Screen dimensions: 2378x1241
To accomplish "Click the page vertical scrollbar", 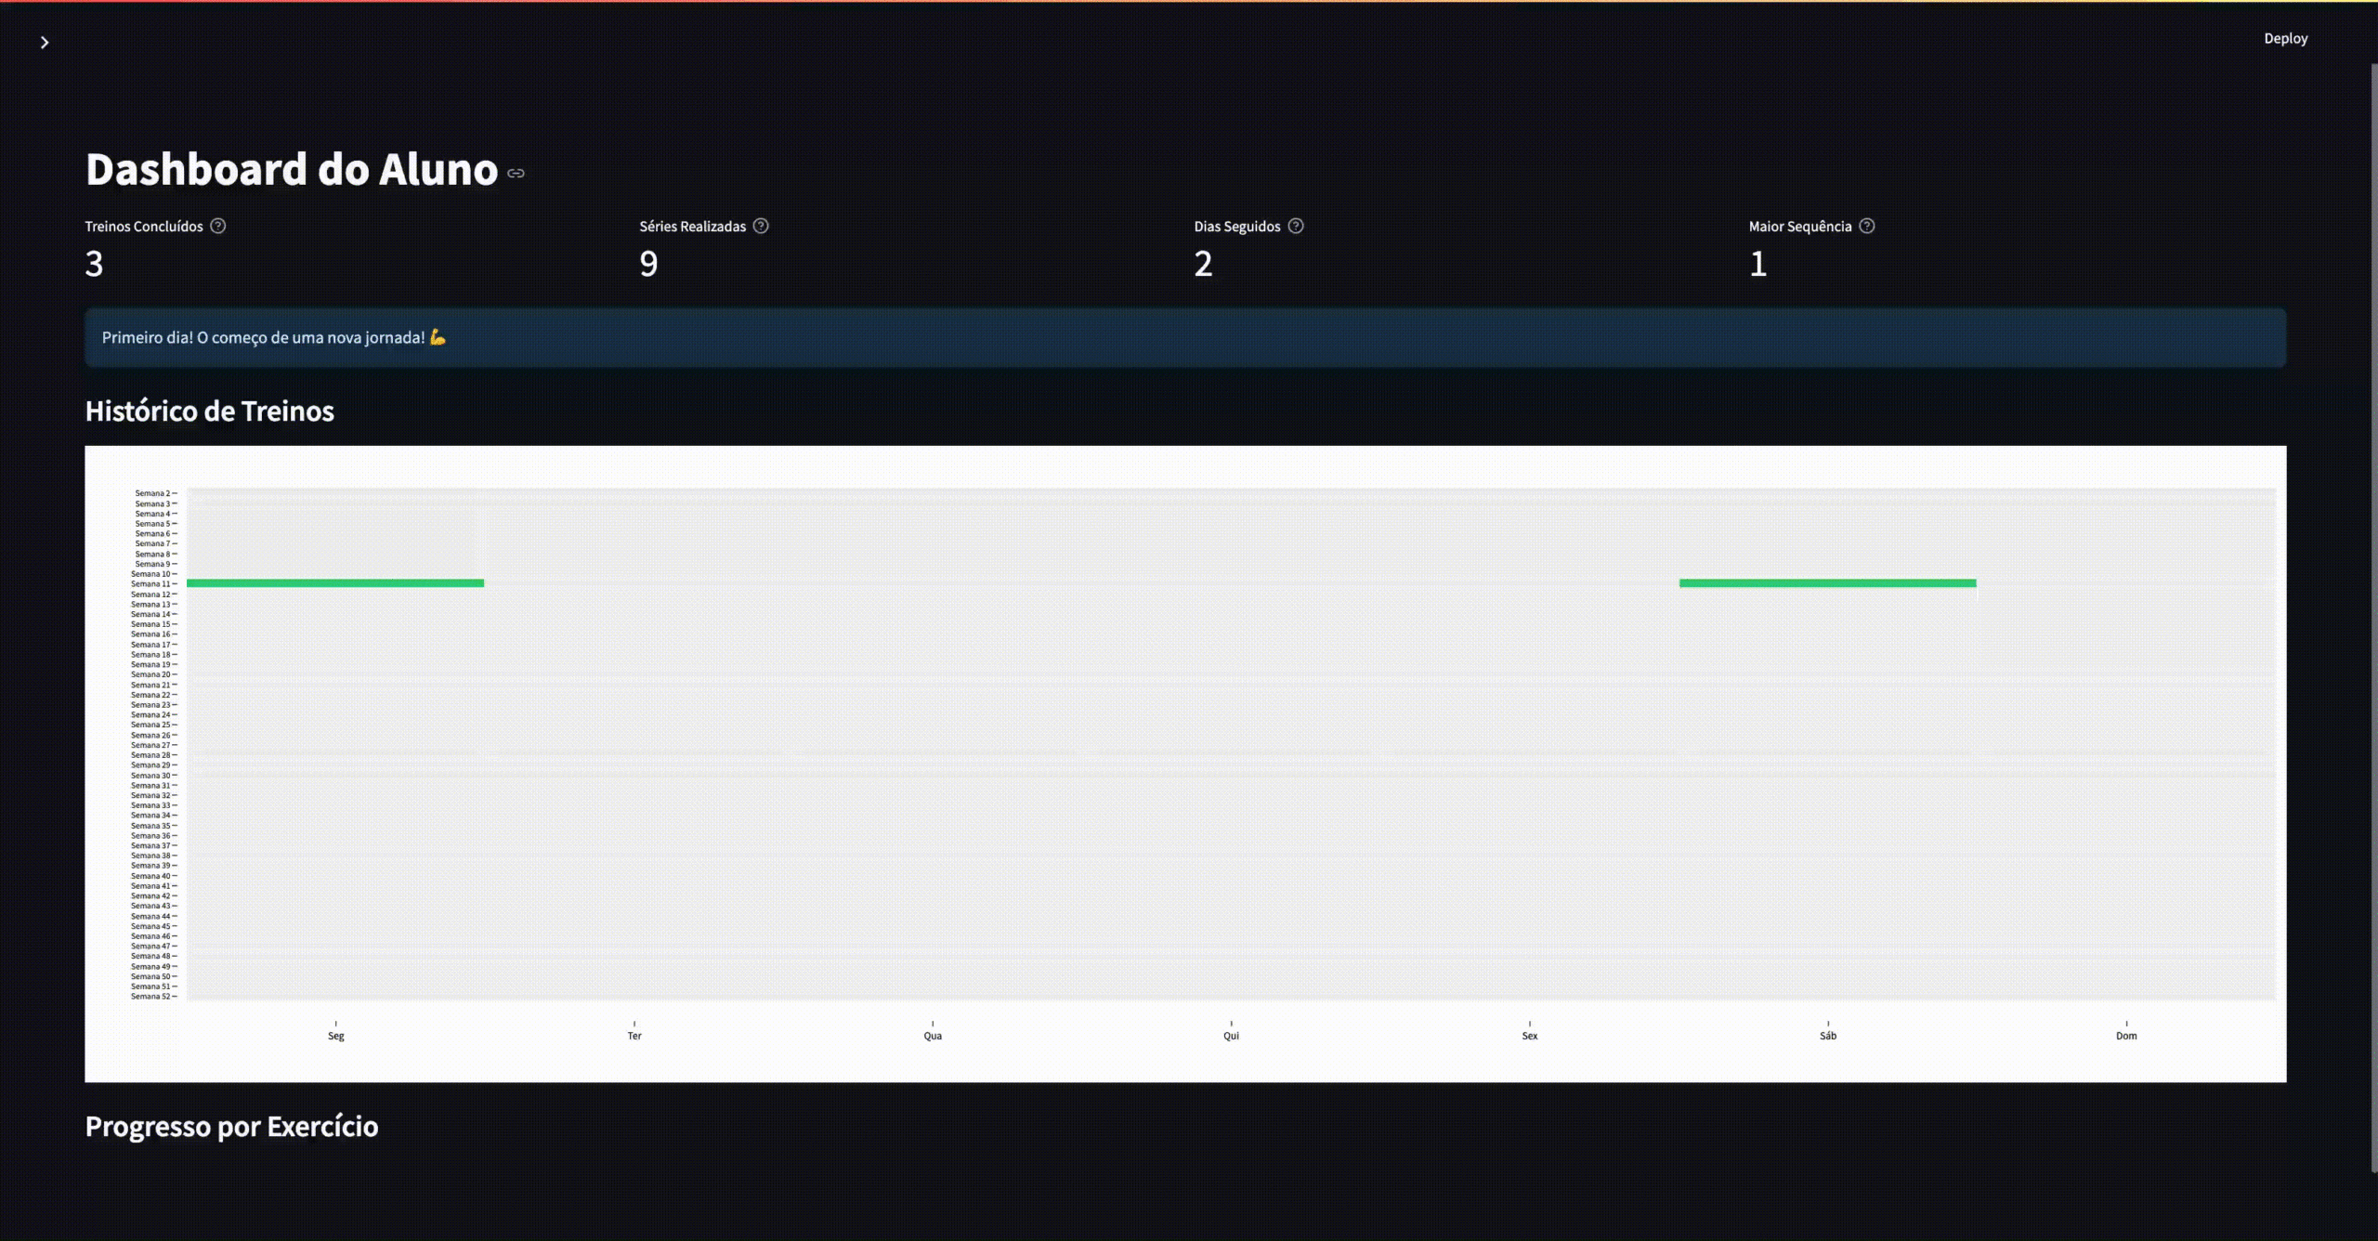I will tap(2373, 618).
